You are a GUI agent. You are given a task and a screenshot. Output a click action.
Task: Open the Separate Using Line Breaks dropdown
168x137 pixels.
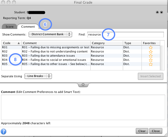38,76
